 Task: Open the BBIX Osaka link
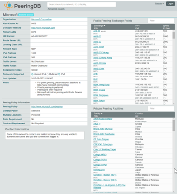click(x=99, y=90)
